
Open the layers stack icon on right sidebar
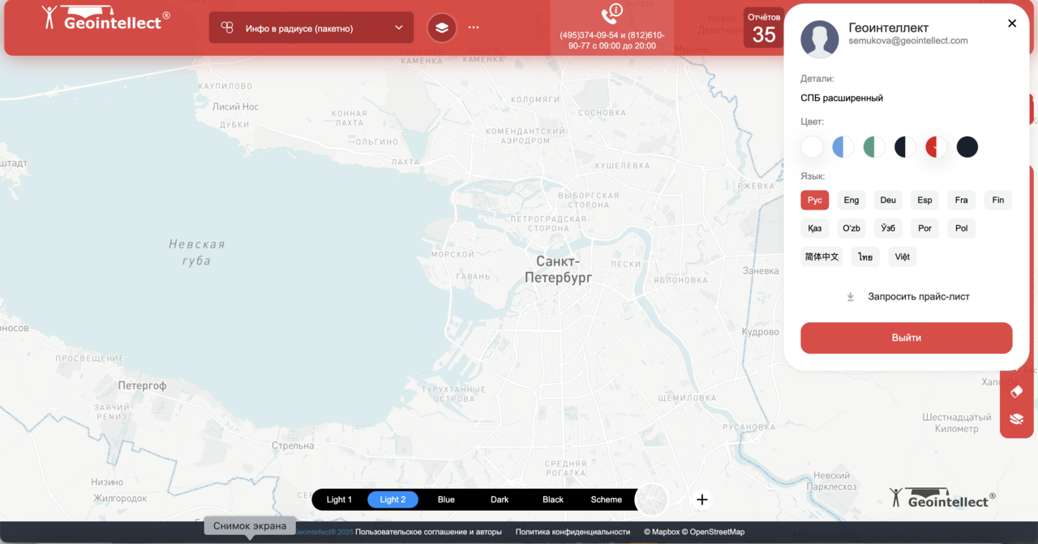pyautogui.click(x=1017, y=419)
